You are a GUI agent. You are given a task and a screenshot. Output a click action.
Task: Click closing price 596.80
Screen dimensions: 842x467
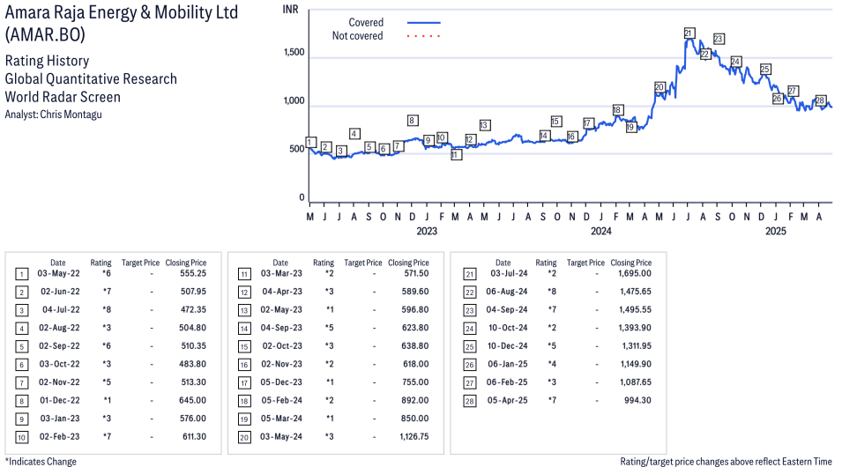coord(415,310)
